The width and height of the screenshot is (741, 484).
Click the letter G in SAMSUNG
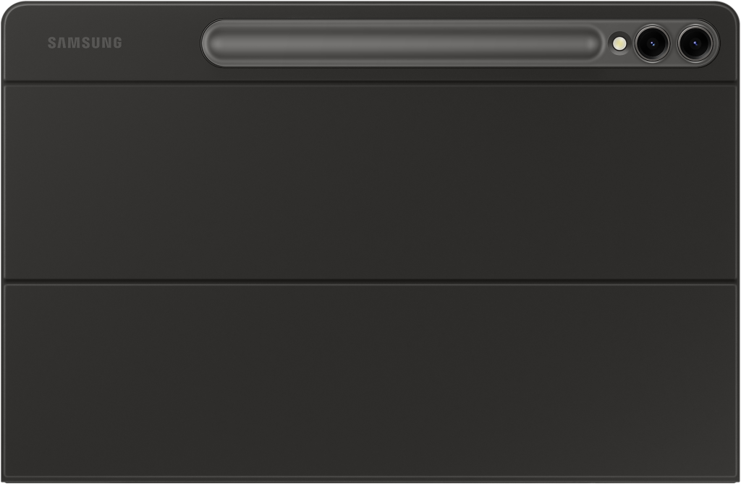click(117, 43)
